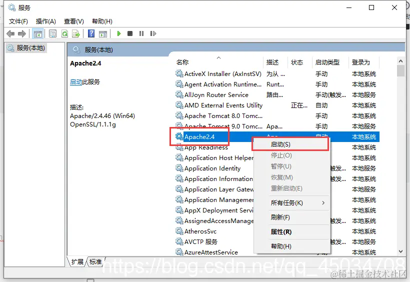Screen dimensions: 410x282
Task: Open the 操作(A) menu
Action: coord(46,21)
